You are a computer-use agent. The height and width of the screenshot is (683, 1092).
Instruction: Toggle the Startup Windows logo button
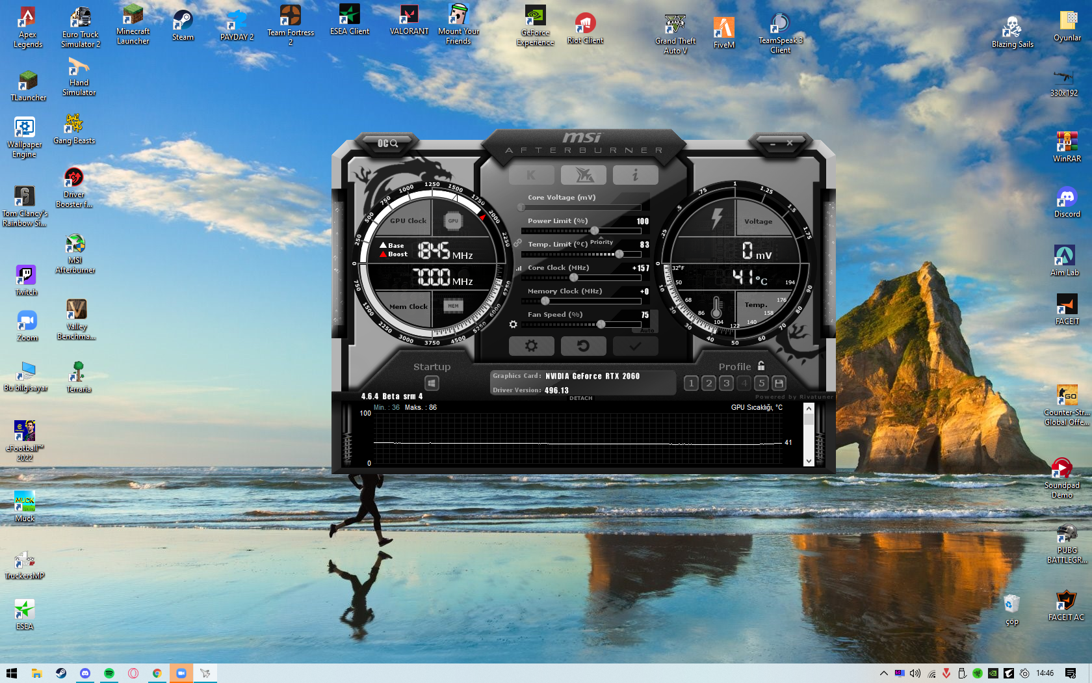[432, 383]
